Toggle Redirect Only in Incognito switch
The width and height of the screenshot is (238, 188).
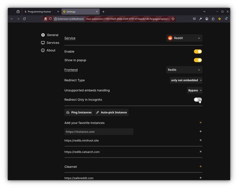(198, 100)
